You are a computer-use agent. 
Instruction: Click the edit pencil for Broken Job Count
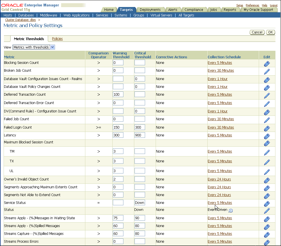pos(267,72)
